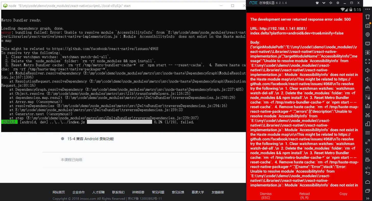
Task: Click the github issues/4968 console line
Action: [80, 49]
